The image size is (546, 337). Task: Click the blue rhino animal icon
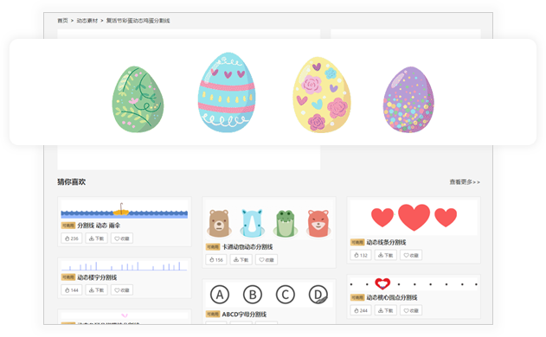(252, 224)
